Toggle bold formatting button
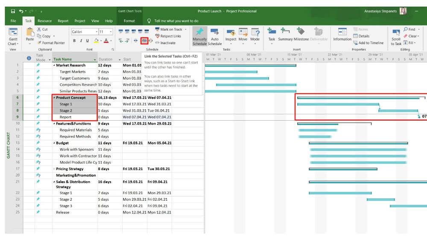 pos(74,41)
